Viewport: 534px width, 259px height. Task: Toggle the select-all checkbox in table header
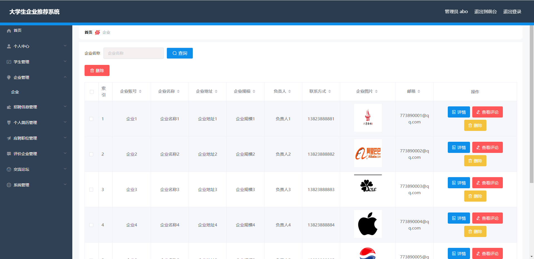pyautogui.click(x=92, y=92)
